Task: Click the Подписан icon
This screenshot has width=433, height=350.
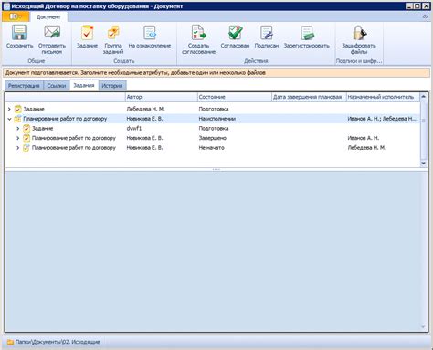Action: [267, 33]
